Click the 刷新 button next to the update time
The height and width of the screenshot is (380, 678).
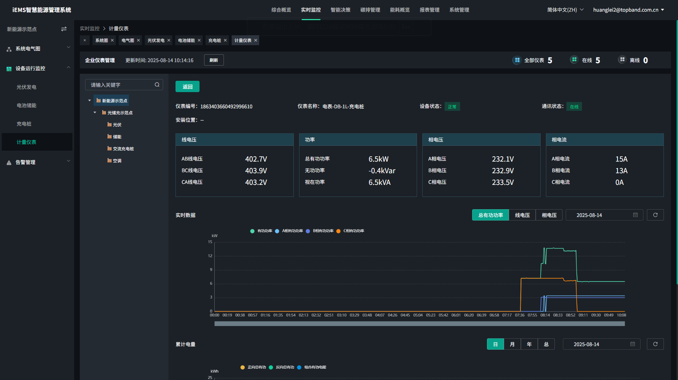point(214,60)
